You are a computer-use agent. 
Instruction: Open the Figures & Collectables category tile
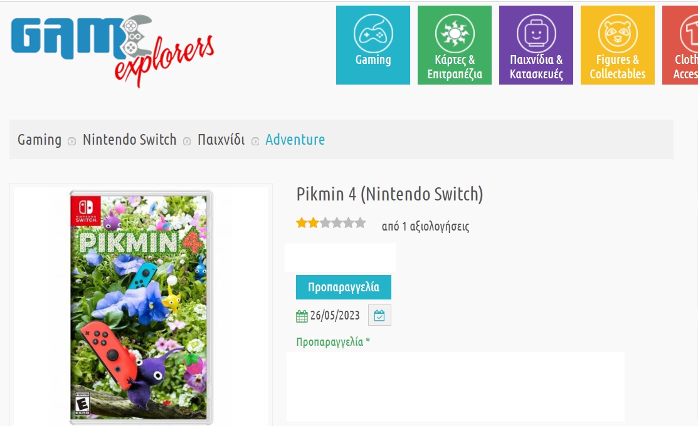point(618,45)
